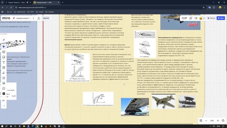Rename board title Аэродинамика 1
The width and height of the screenshot is (227, 128).
(x=23, y=18)
